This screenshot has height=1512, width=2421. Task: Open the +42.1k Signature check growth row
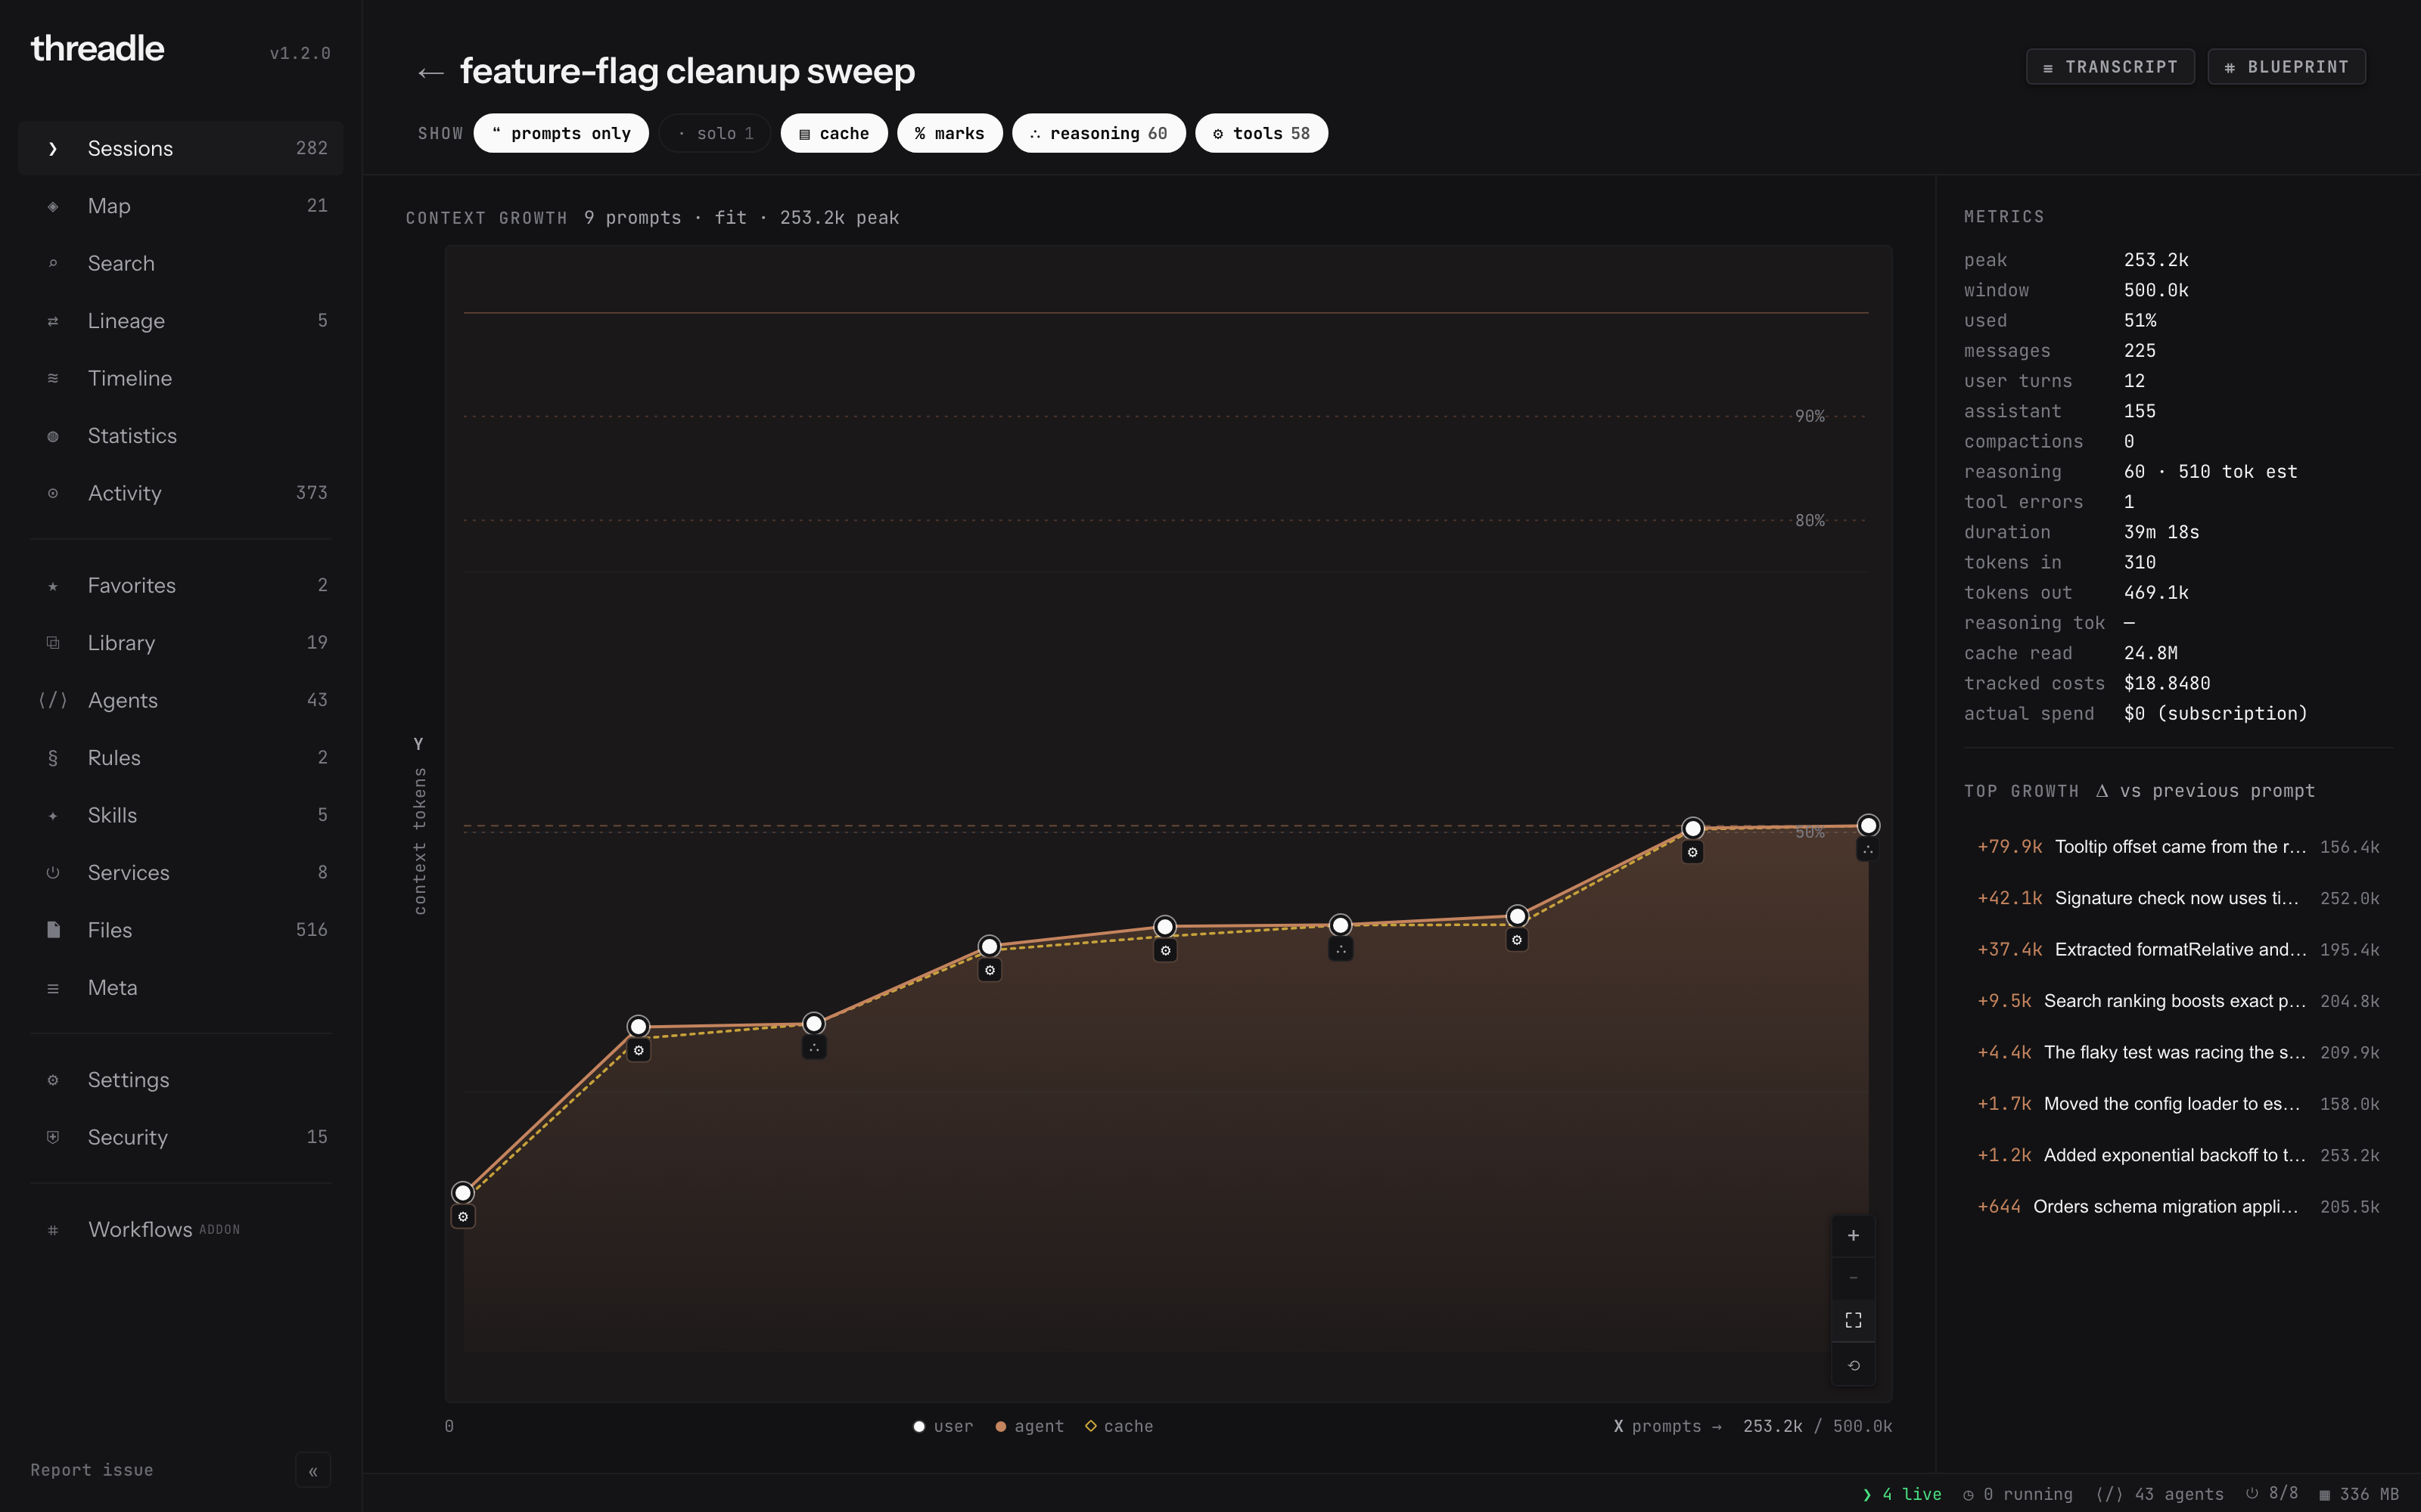2178,898
